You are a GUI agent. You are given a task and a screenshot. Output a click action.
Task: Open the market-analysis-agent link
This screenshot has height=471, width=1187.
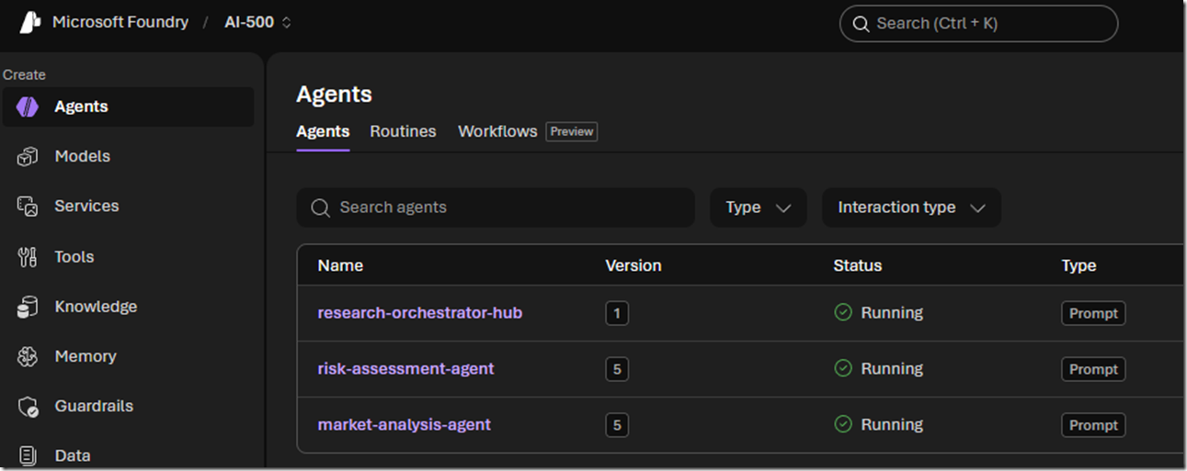coord(405,425)
